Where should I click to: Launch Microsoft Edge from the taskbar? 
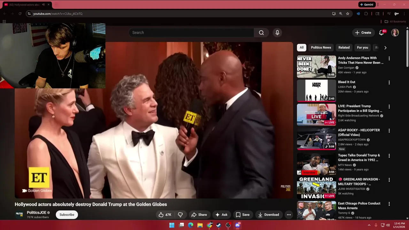point(191,225)
